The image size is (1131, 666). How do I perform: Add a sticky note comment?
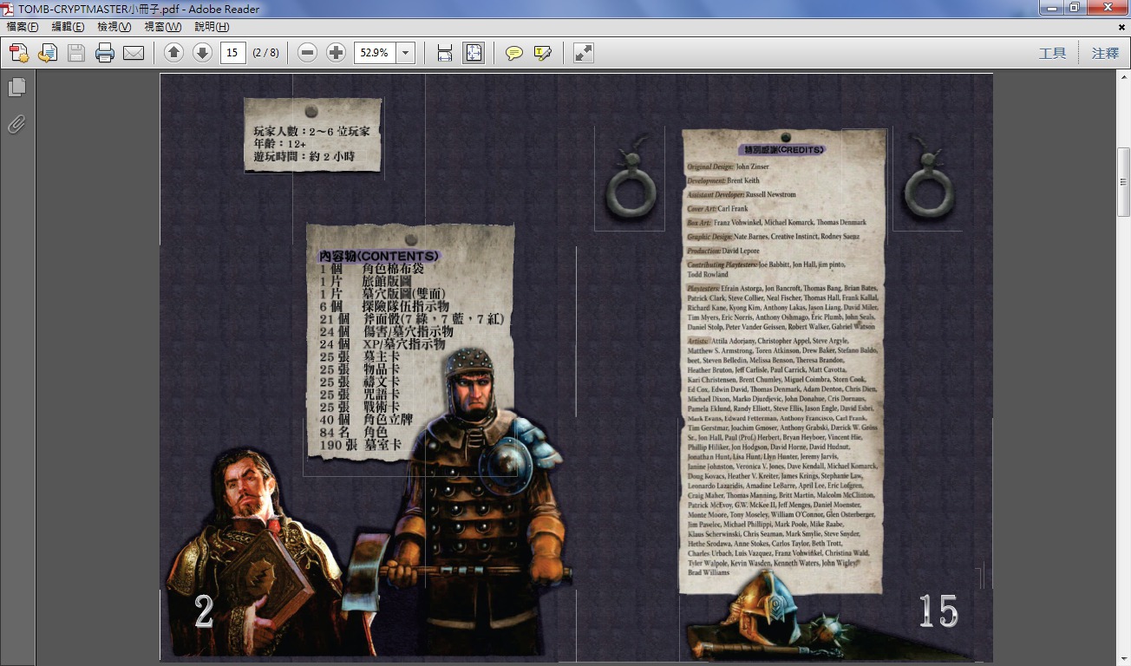click(x=514, y=53)
